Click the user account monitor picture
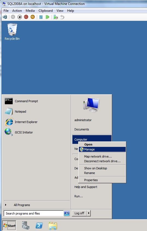This screenshot has width=147, height=231. [92, 105]
